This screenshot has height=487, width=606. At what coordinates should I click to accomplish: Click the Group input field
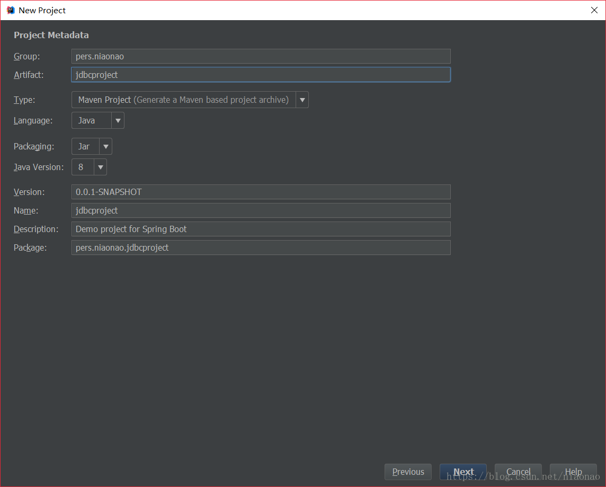click(261, 56)
